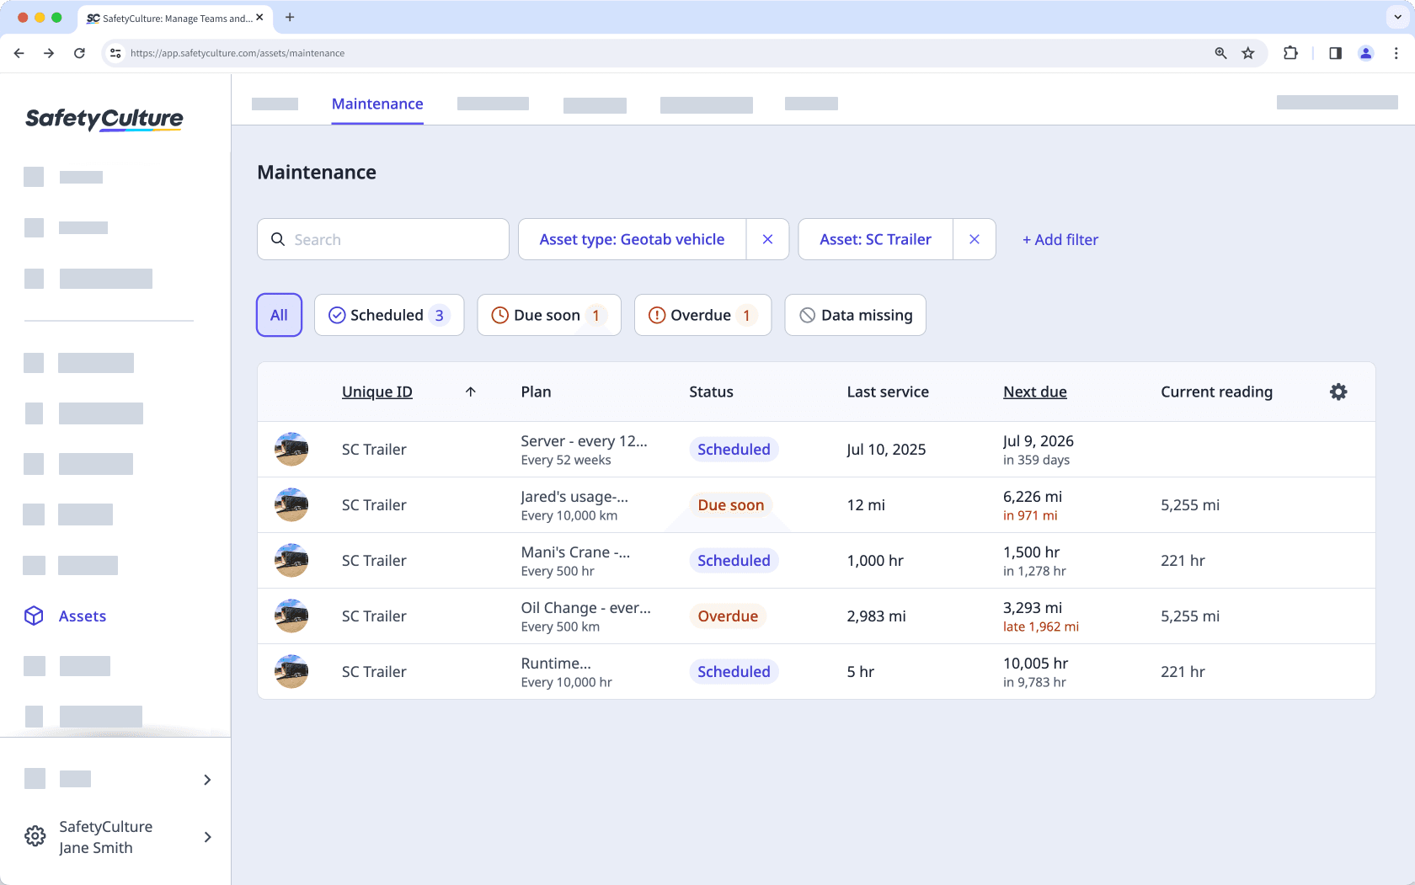Click the SafetyCulture logo
Image resolution: width=1415 pixels, height=885 pixels.
click(x=103, y=119)
